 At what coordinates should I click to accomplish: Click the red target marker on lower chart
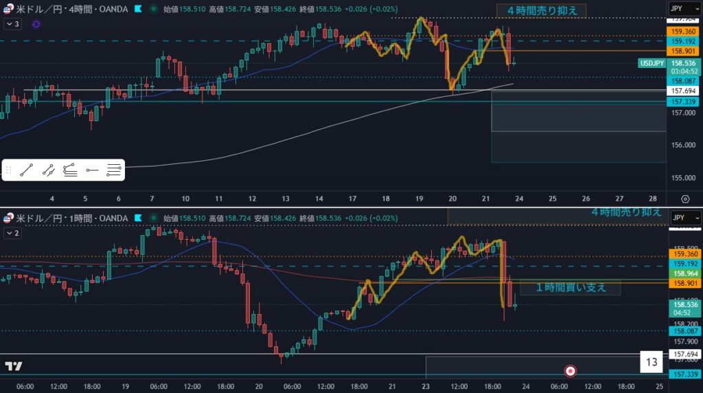tap(570, 371)
